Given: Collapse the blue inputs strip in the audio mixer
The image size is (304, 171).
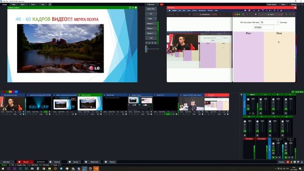Looking at the screenshot, I should click(269, 149).
